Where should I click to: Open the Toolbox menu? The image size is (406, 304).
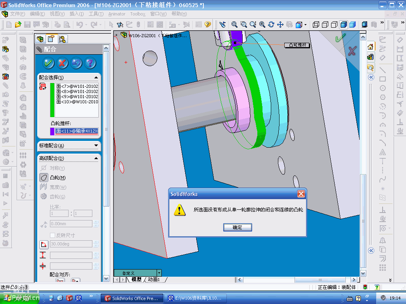point(138,14)
